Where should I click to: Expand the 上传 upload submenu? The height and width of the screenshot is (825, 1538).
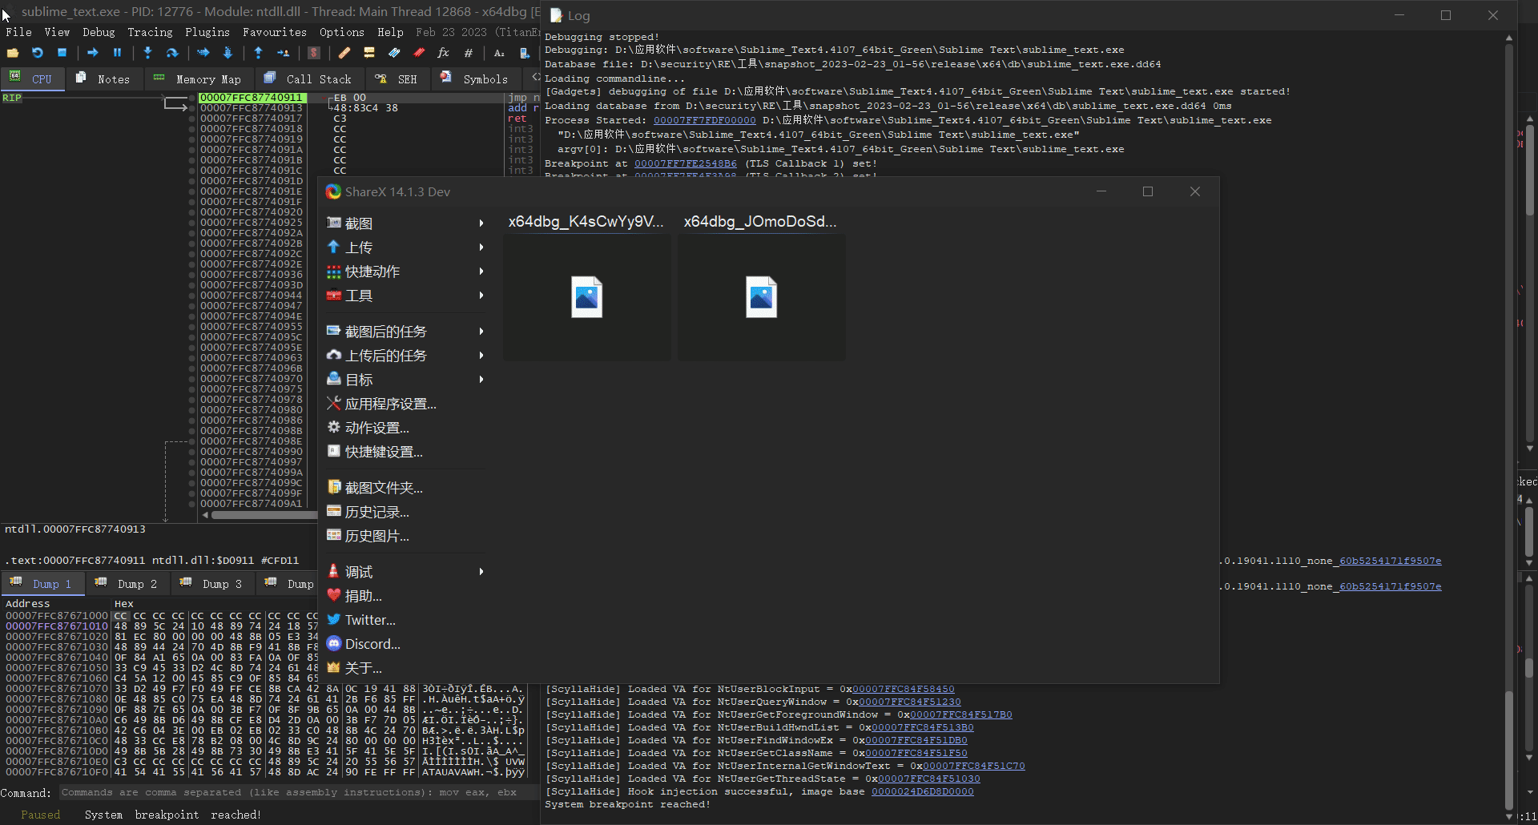(405, 247)
